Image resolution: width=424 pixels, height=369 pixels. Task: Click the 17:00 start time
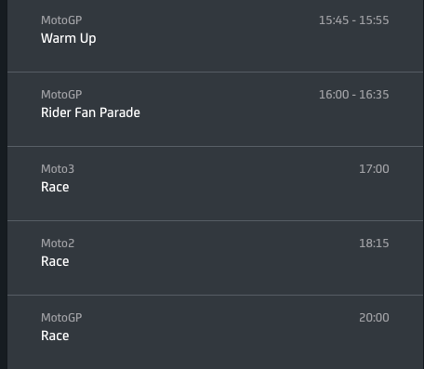click(374, 169)
